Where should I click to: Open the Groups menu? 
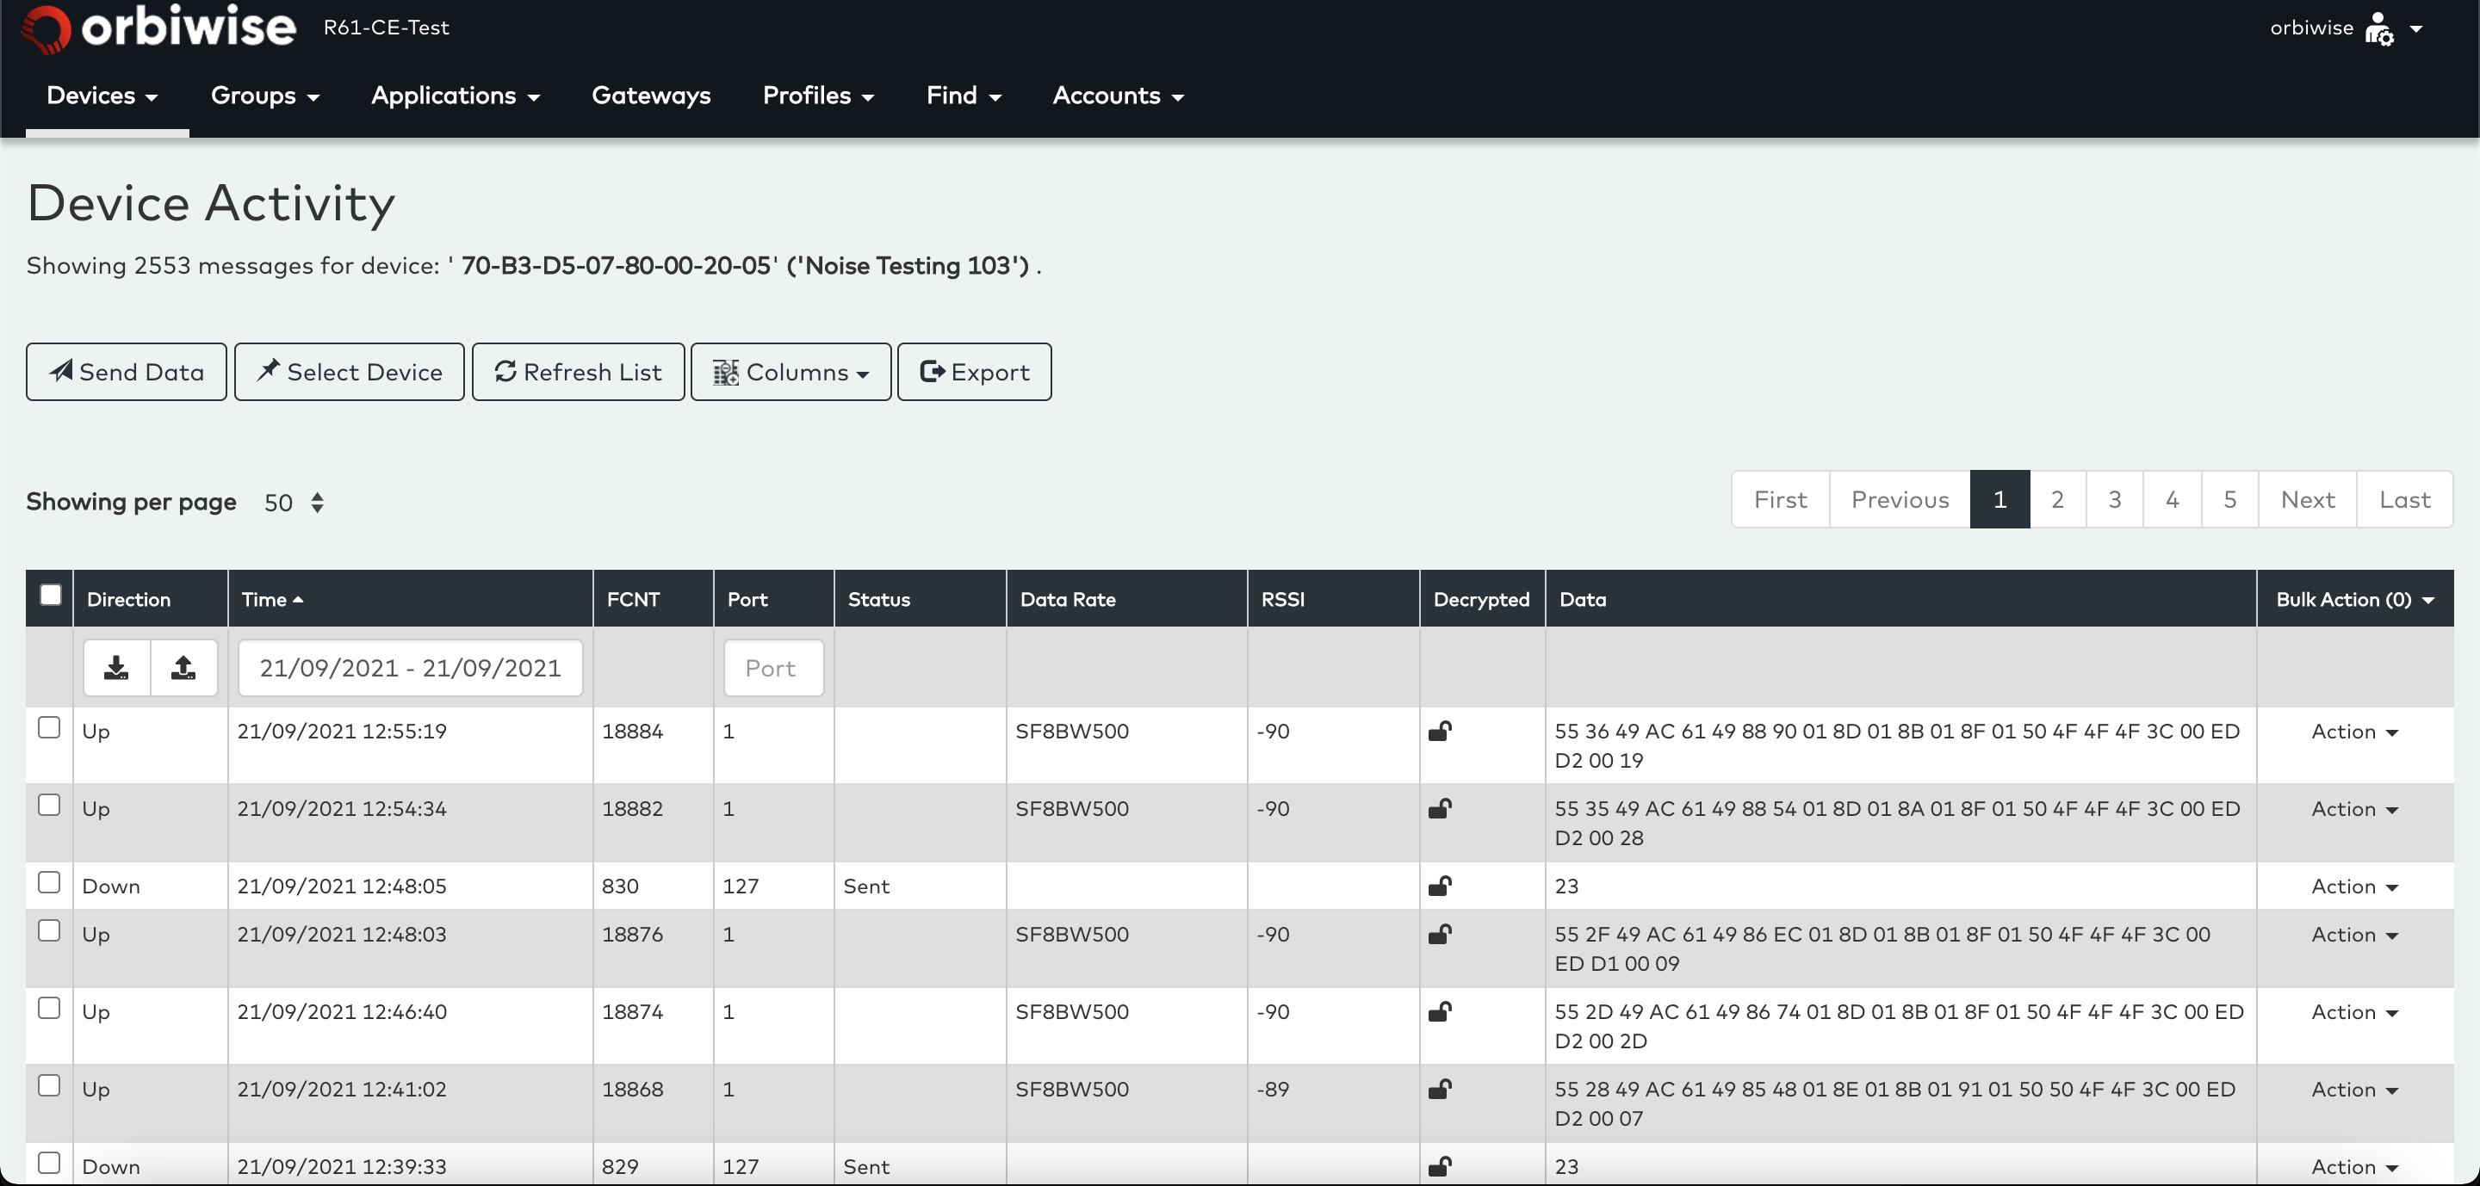click(x=264, y=96)
